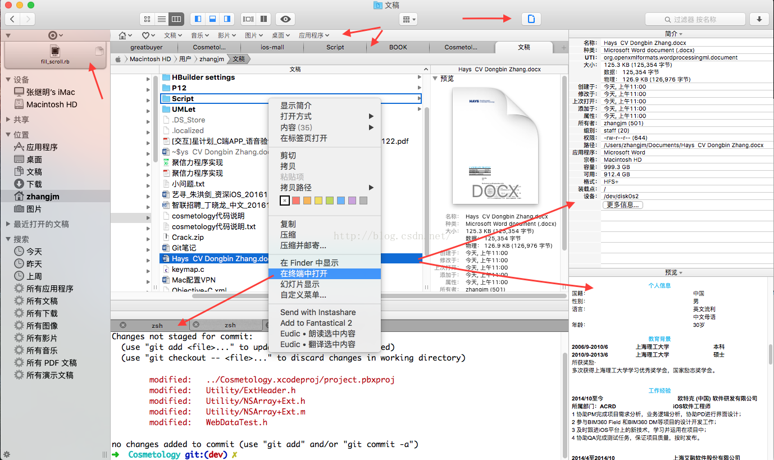The image size is (774, 460).
Task: Click the DOCX preview thumbnail
Action: 495,147
